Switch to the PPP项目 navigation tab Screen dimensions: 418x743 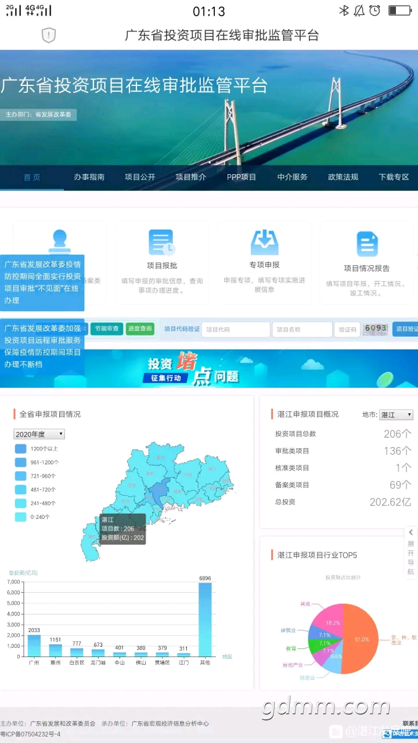(241, 177)
